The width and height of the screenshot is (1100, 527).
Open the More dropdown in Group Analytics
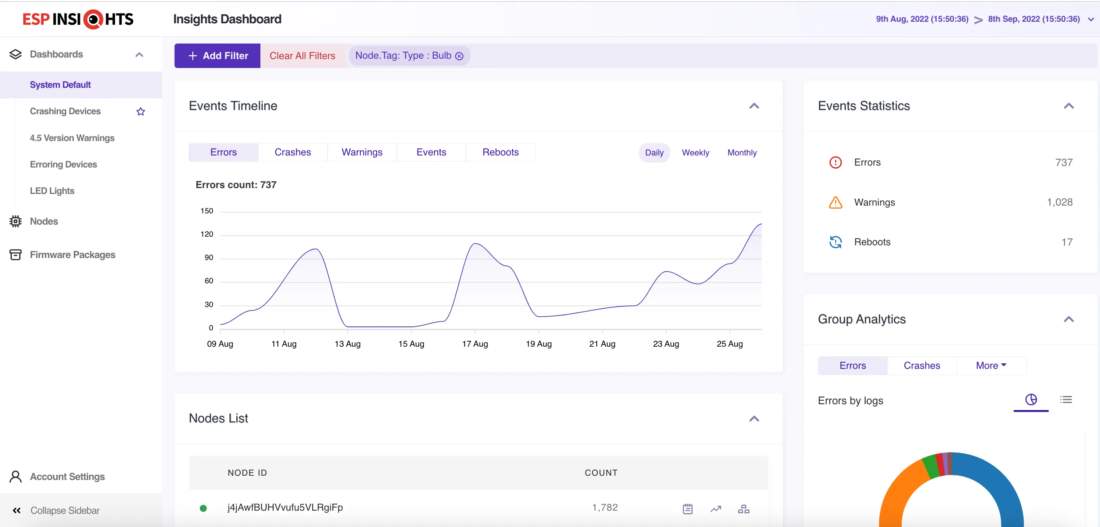[991, 365]
